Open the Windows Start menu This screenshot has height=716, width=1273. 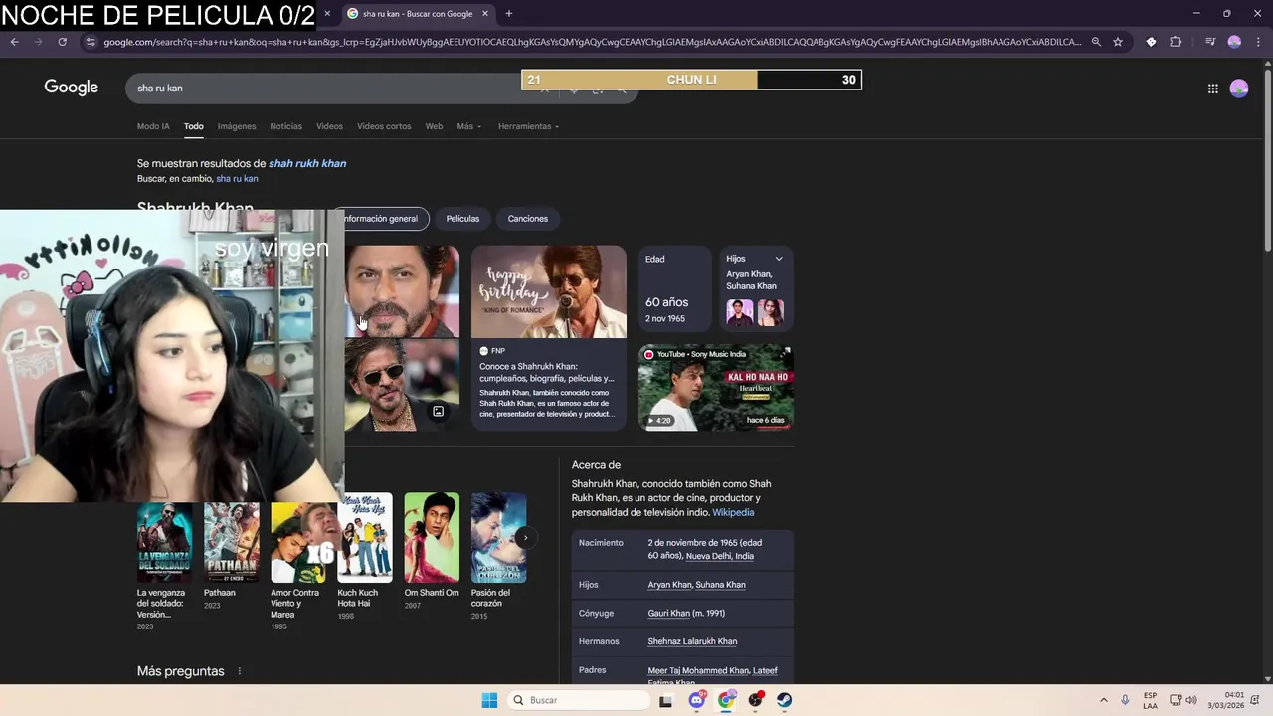489,700
